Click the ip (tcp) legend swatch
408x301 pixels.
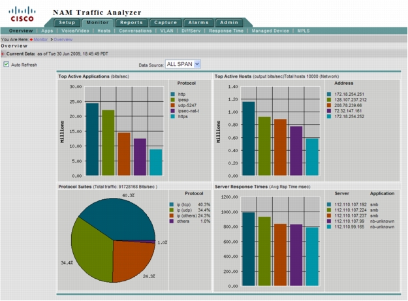[172, 204]
